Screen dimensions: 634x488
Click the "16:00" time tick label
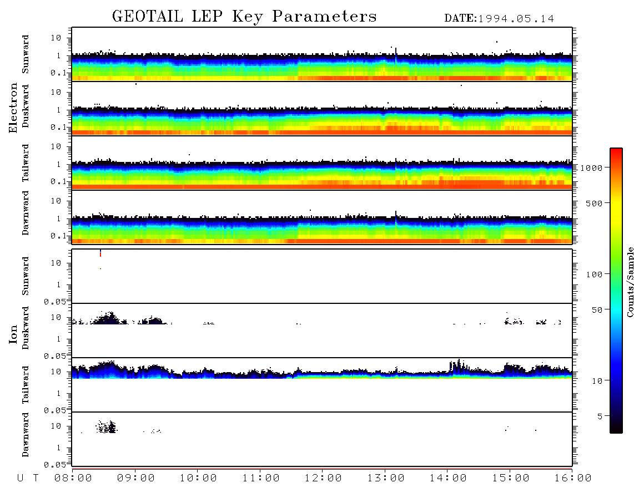click(x=573, y=479)
